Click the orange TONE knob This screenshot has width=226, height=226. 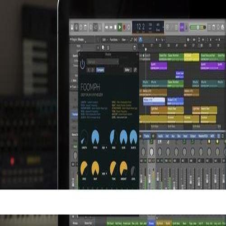click(x=113, y=169)
